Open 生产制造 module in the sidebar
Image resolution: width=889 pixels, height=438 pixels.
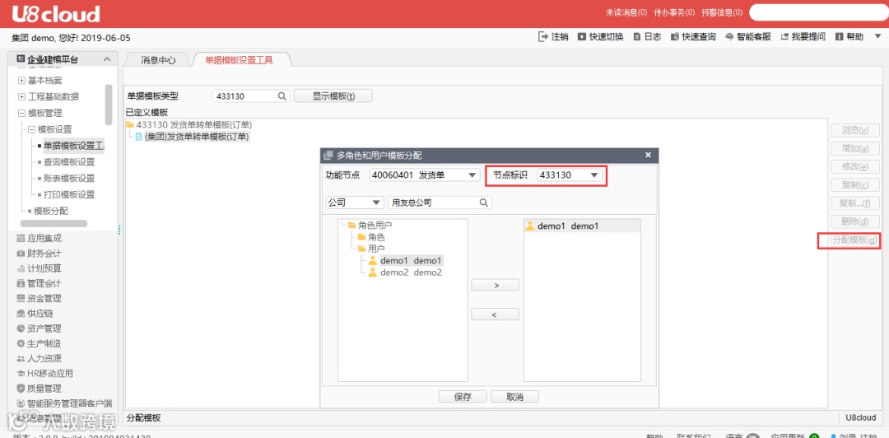pos(40,343)
